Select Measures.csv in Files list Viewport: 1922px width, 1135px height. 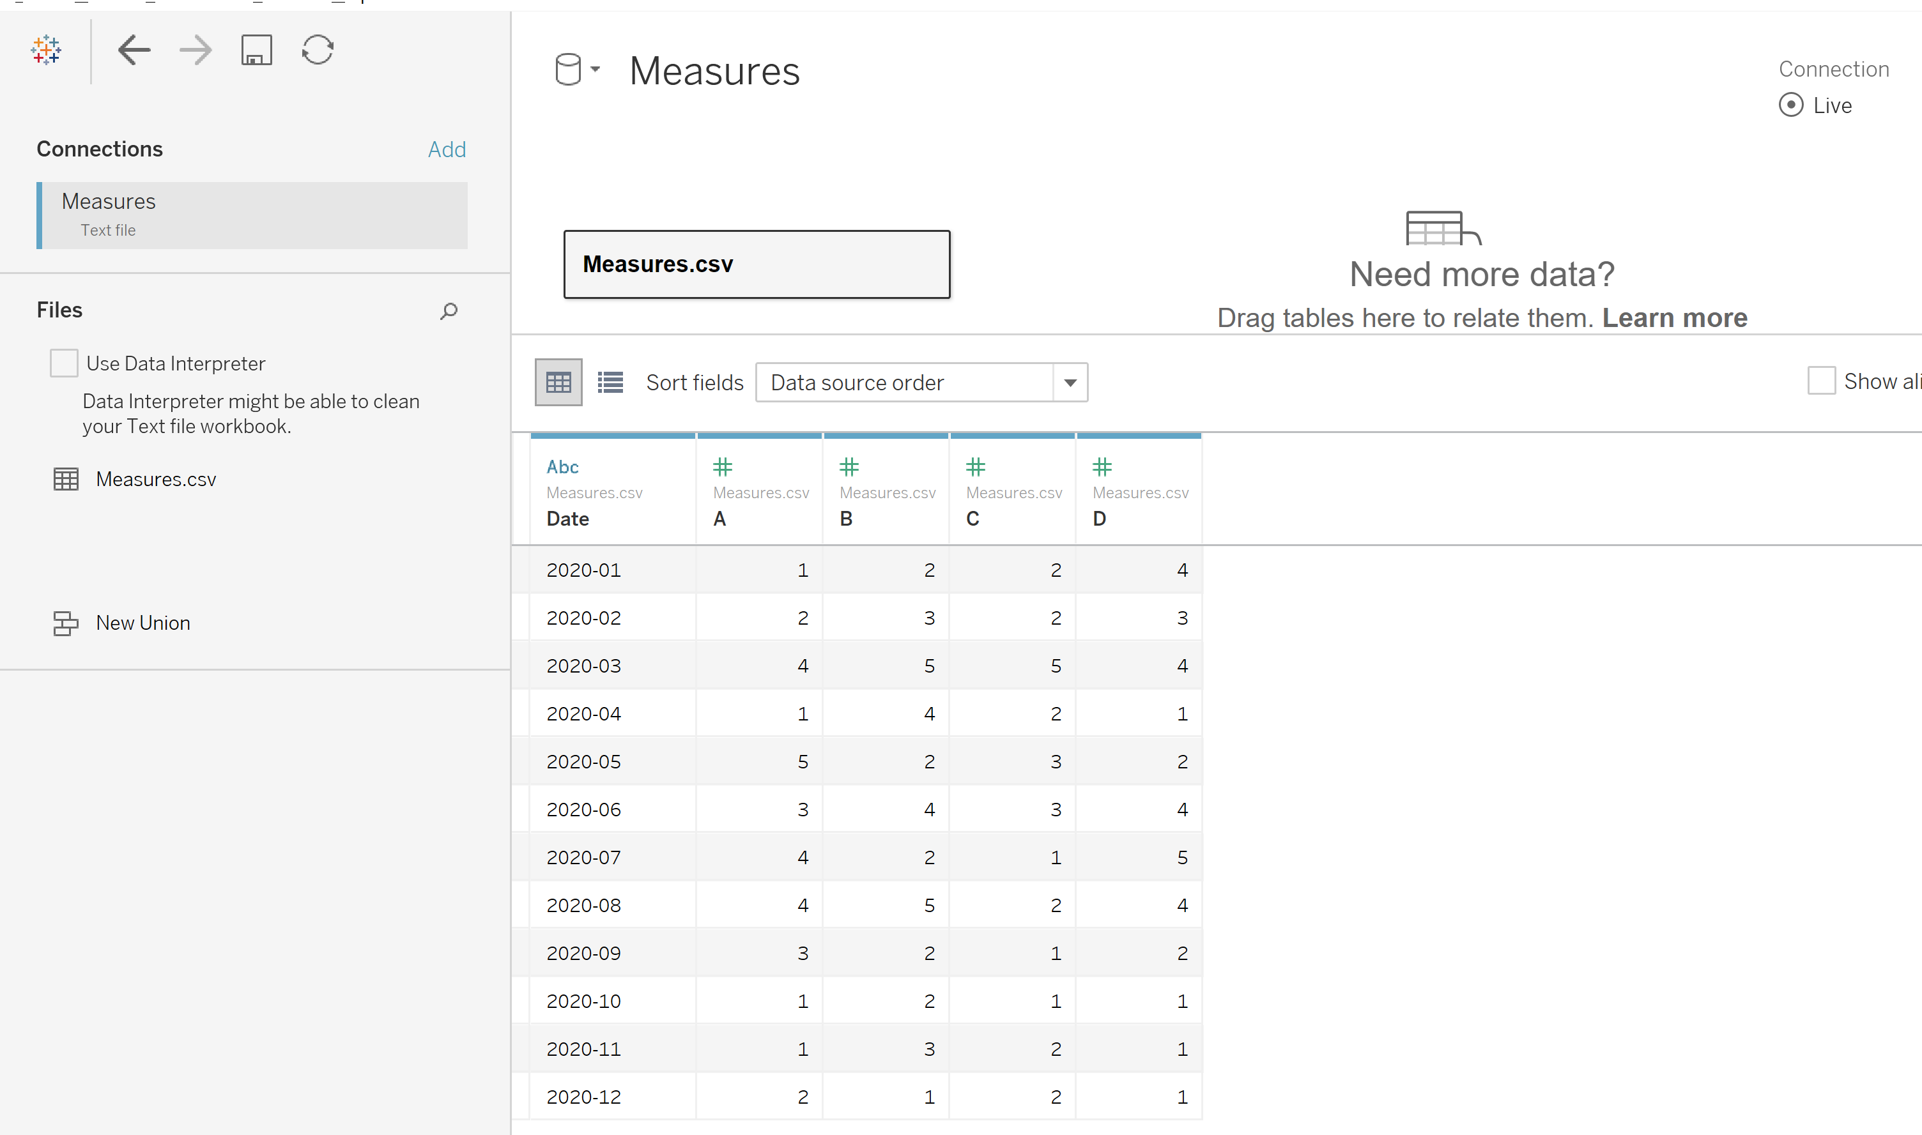point(156,480)
